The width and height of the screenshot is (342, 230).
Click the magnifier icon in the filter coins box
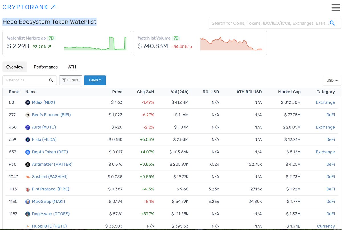click(x=51, y=80)
